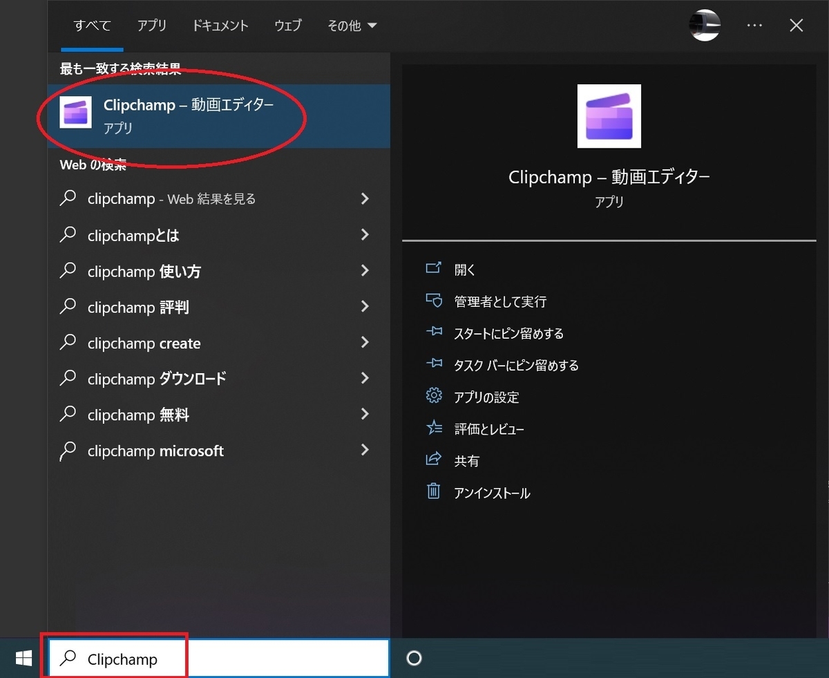Click the 'clipchamp 使い方' suggestion text
This screenshot has height=678, width=829.
(144, 271)
